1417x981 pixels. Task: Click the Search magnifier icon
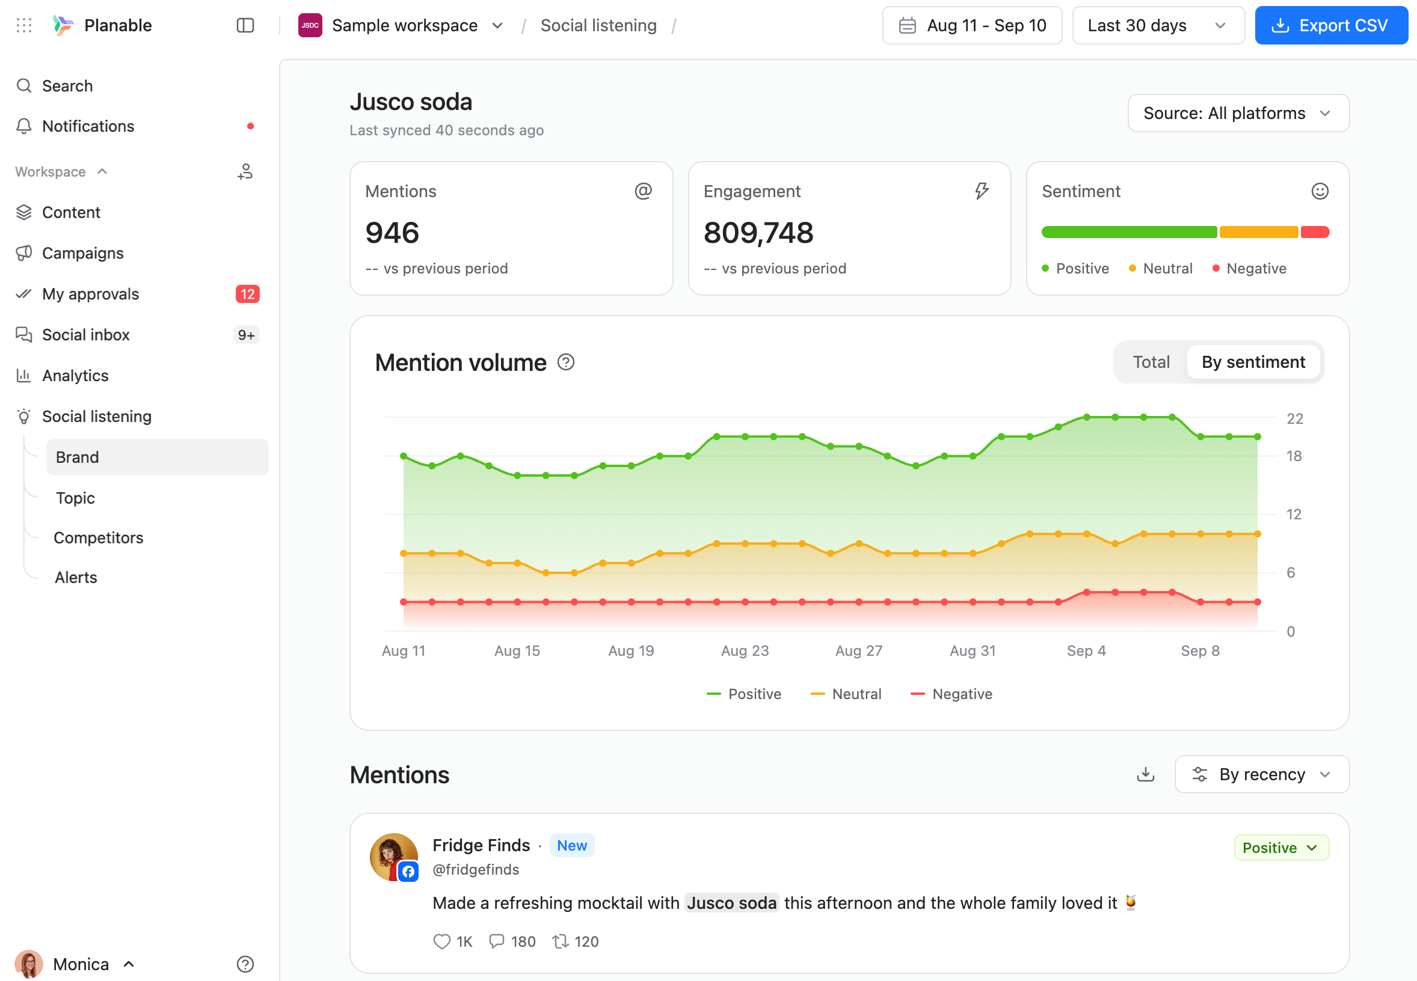[x=24, y=85]
